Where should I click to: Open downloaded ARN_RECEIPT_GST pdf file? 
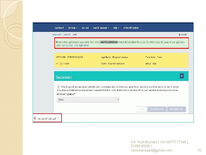coord(47,119)
